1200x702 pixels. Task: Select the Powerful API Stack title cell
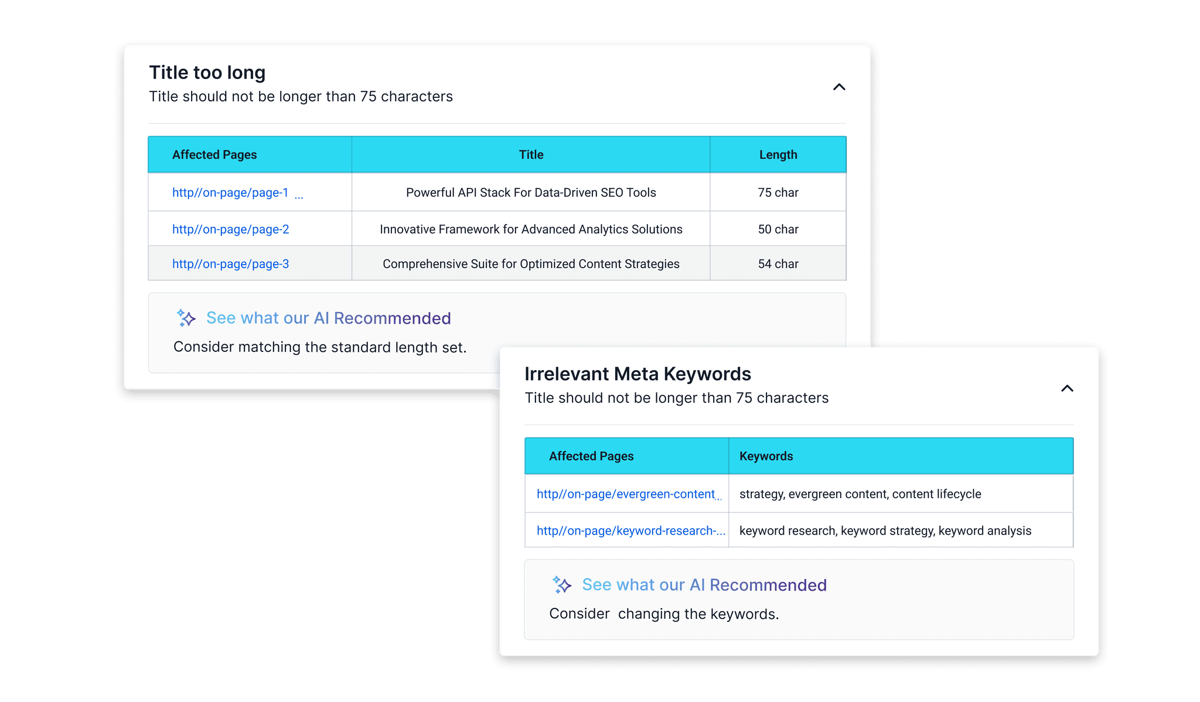531,193
